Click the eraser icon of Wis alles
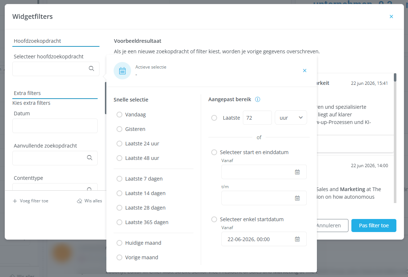This screenshot has width=408, height=277. (x=79, y=201)
